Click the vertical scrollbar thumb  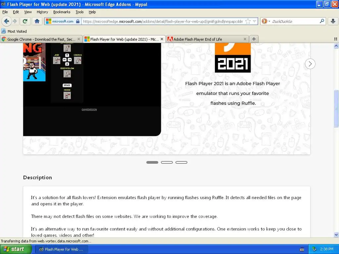pyautogui.click(x=336, y=108)
